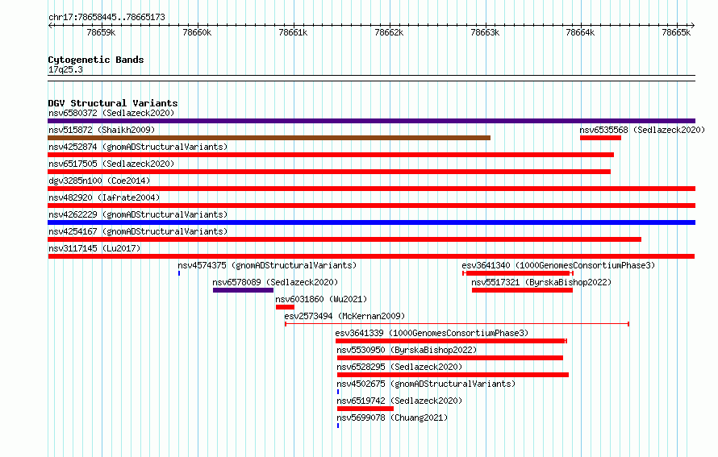Select the 17q25.3 cytogenetic band label
The height and width of the screenshot is (457, 718).
(65, 69)
